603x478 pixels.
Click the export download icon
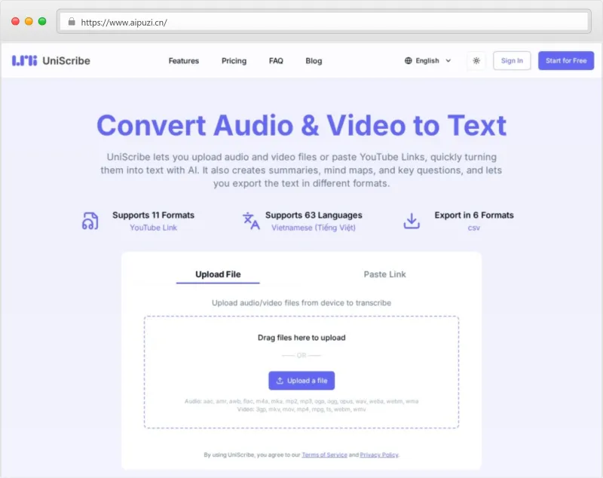pyautogui.click(x=412, y=221)
